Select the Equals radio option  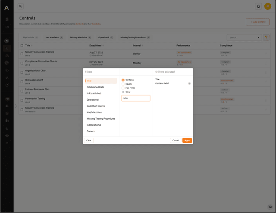123,84
